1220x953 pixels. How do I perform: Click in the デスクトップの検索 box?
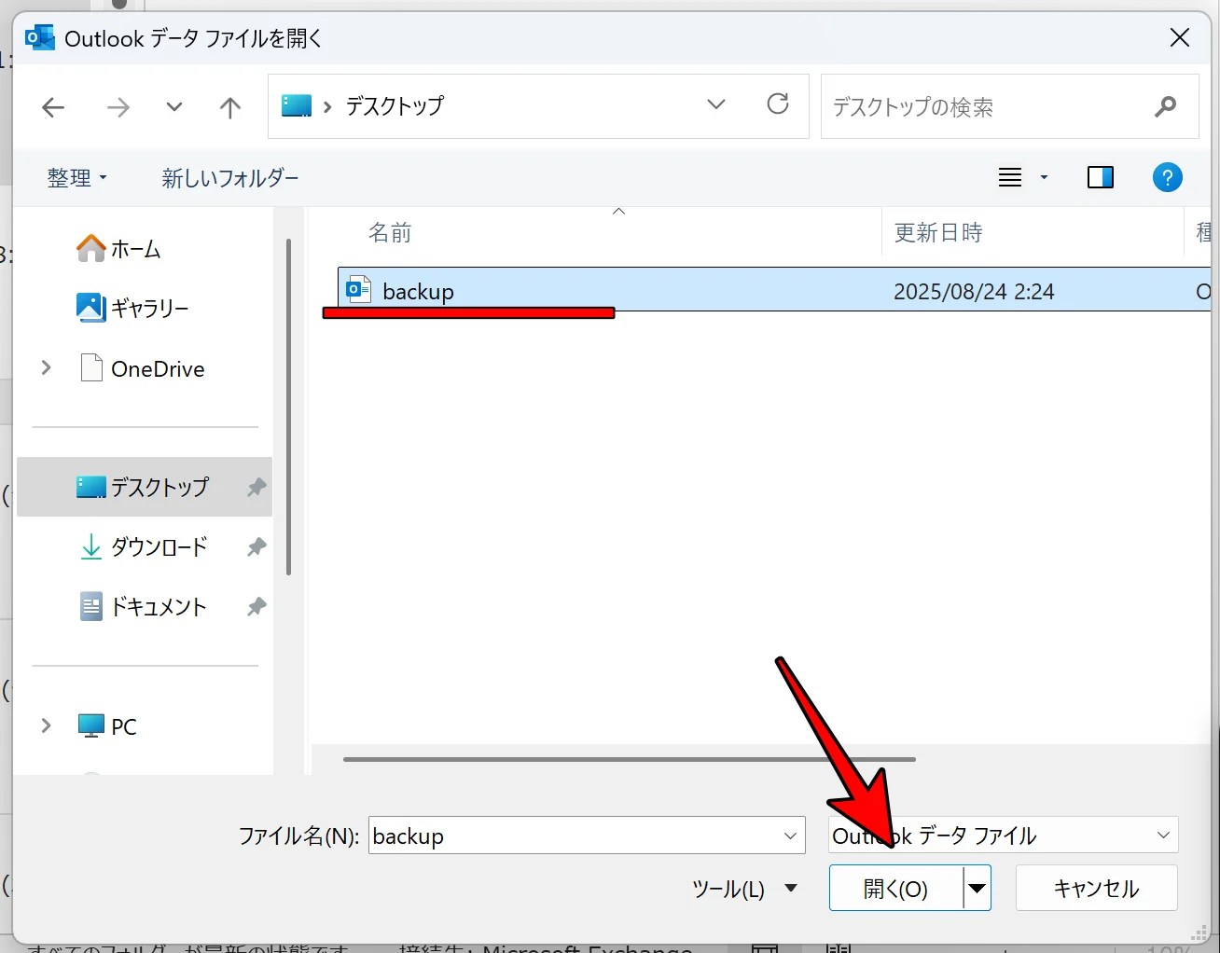(x=1009, y=107)
